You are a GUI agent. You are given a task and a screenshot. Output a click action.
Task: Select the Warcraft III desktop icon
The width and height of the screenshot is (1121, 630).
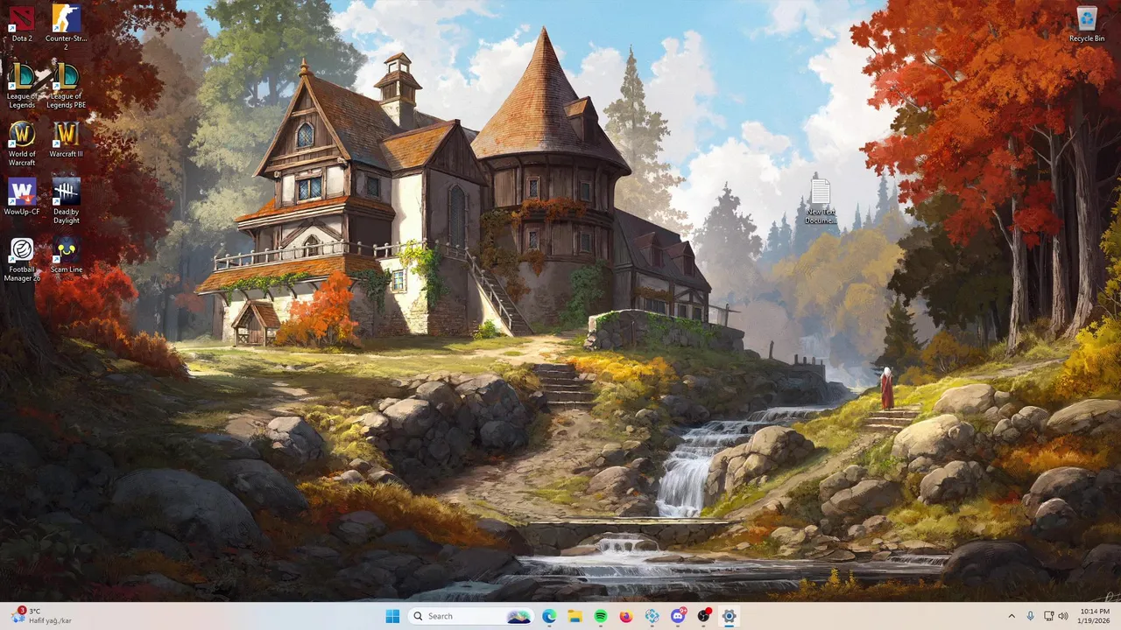click(66, 139)
